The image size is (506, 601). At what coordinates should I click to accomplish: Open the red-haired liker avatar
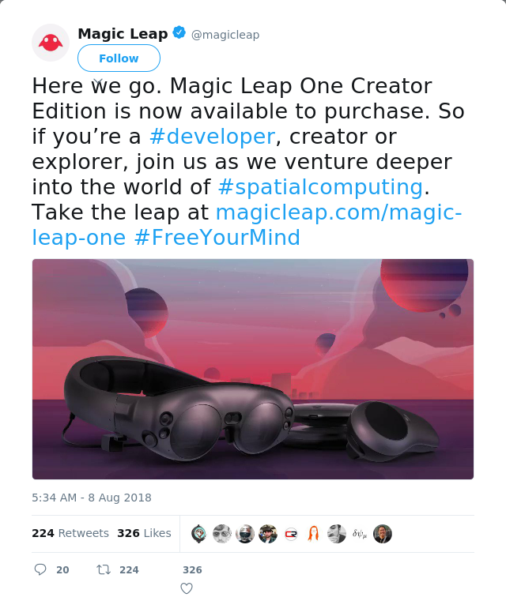click(314, 534)
